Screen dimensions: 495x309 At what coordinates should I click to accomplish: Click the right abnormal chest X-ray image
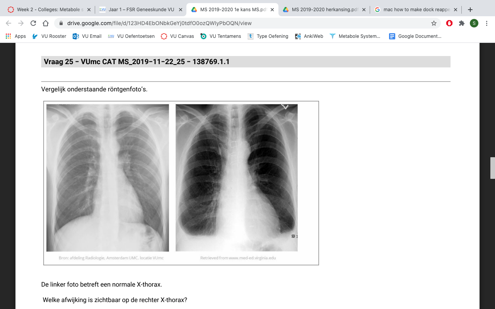[x=237, y=178]
